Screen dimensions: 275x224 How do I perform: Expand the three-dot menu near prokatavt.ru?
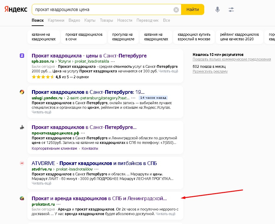(x=58, y=204)
